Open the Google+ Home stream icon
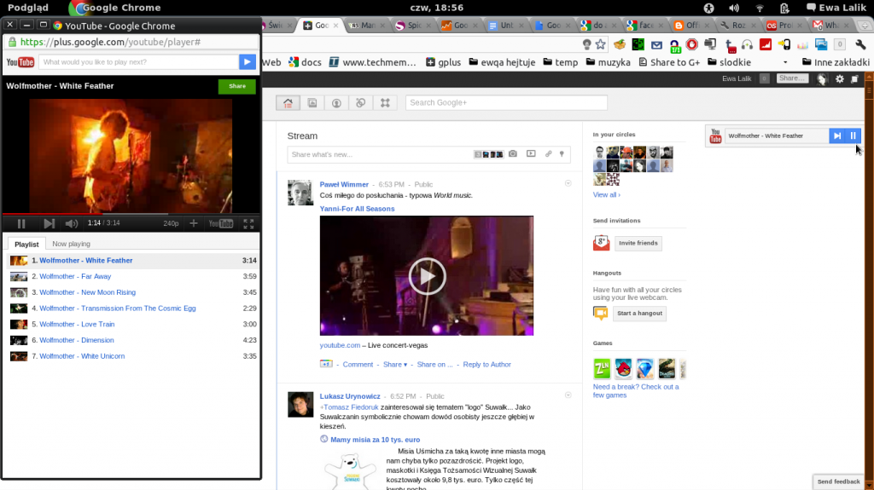The height and width of the screenshot is (490, 874). pos(288,102)
